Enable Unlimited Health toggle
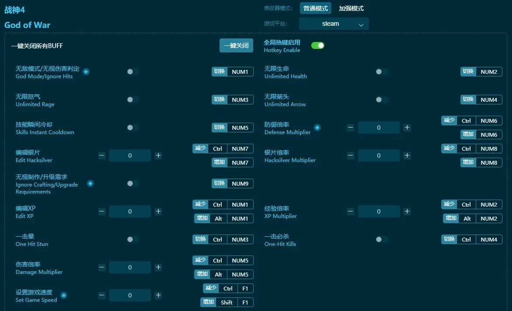The image size is (512, 311). [382, 72]
